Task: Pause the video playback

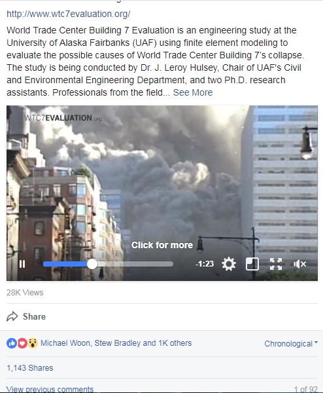Action: coord(22,264)
